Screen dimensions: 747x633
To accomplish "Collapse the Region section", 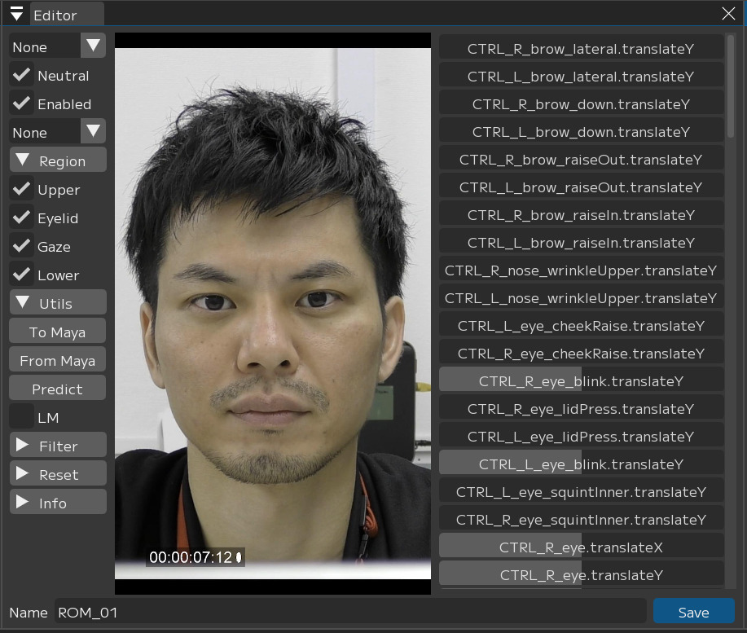I will click(x=58, y=160).
